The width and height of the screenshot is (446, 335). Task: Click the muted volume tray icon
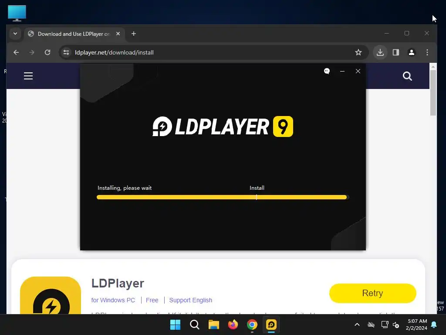[396, 325]
